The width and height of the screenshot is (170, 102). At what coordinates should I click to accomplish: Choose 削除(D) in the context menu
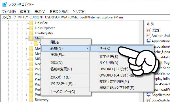click(x=65, y=63)
